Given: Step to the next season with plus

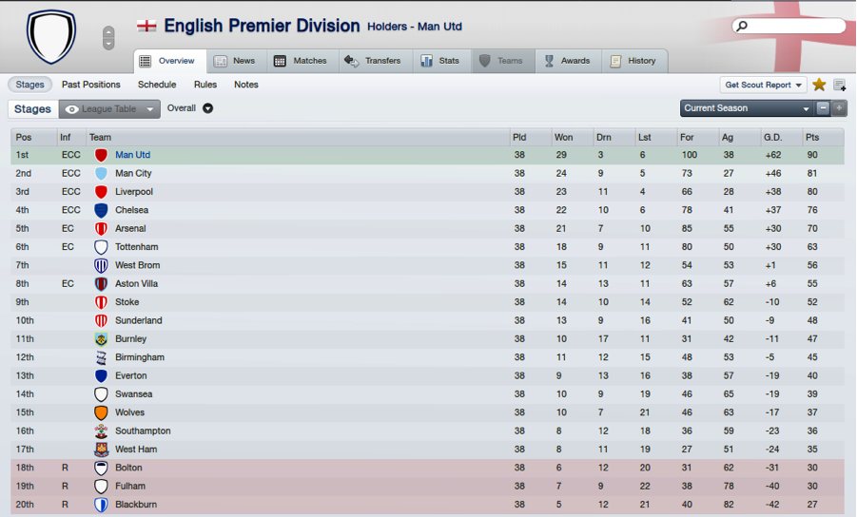Looking at the screenshot, I should coord(839,108).
